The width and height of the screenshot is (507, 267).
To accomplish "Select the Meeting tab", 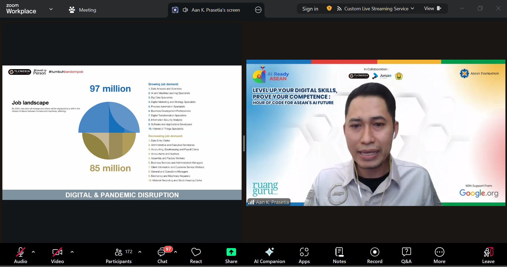I will tap(82, 10).
